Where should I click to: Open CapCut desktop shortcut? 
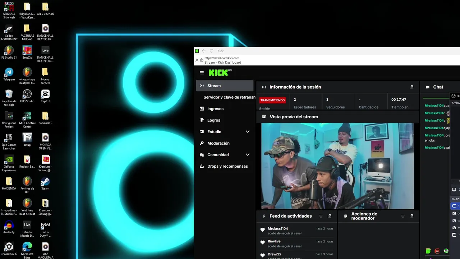click(45, 96)
